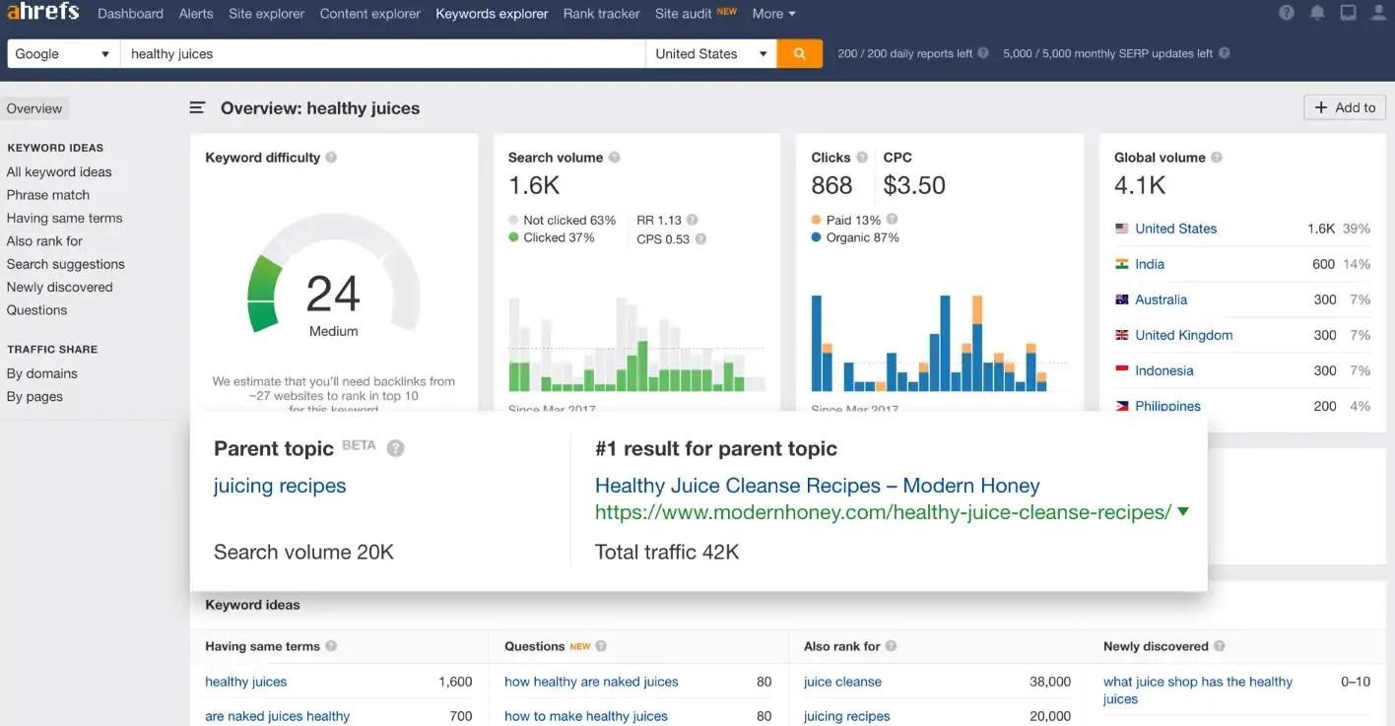Click the hamburger menu icon beside Overview title
Image resolution: width=1395 pixels, height=726 pixels.
[197, 108]
